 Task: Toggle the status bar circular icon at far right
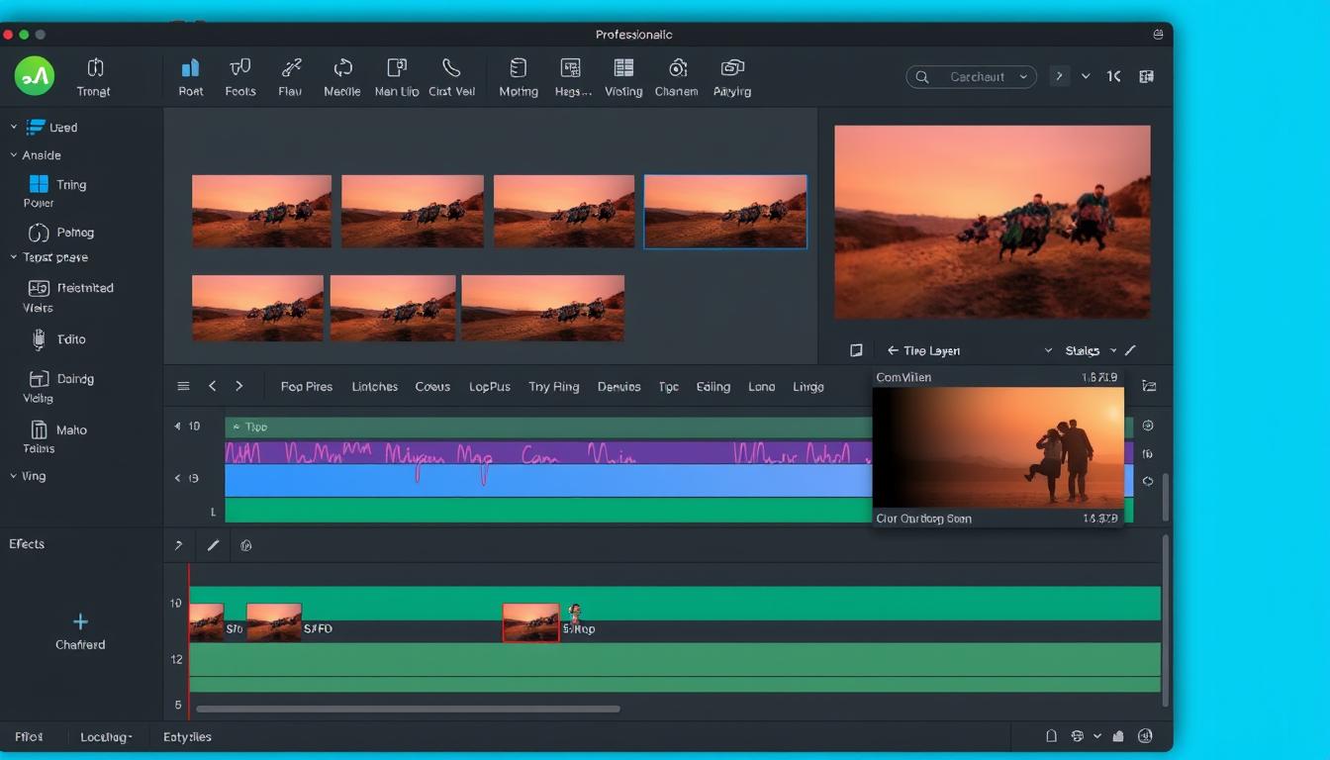coord(1145,736)
